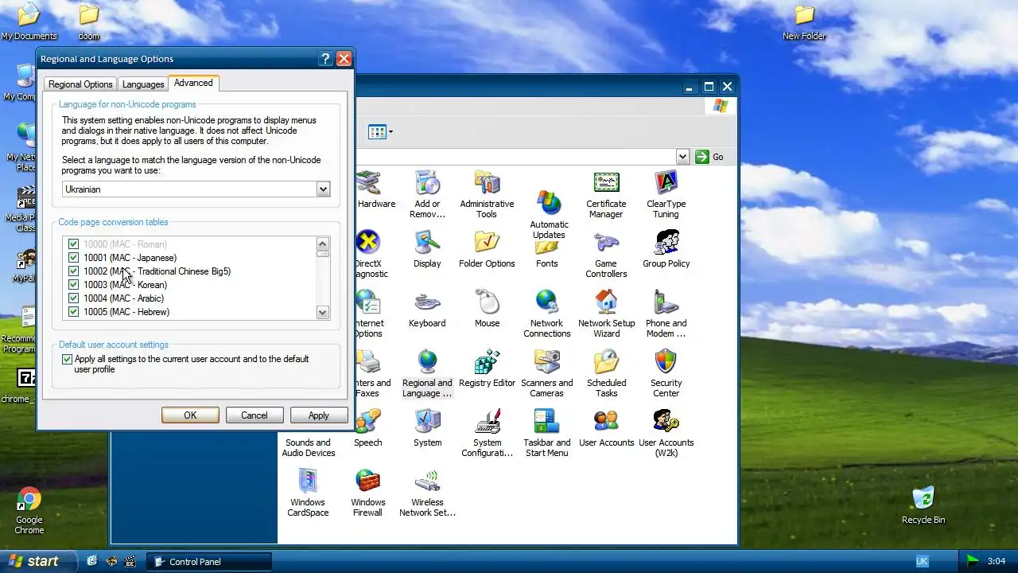Screen dimensions: 1018x573
Task: Uncheck 10005 (MAC - Hebrew) code page
Action: point(73,312)
